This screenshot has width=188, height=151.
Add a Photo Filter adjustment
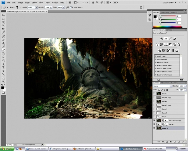[x=175, y=45]
